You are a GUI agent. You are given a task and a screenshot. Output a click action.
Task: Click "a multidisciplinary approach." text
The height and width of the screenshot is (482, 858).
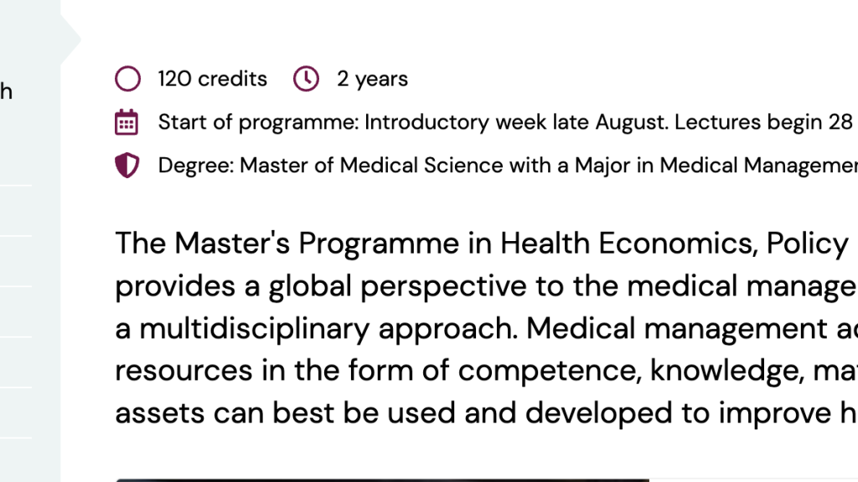[x=316, y=329]
